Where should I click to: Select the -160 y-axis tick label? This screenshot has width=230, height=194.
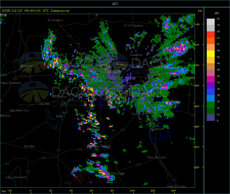[x=197, y=106]
